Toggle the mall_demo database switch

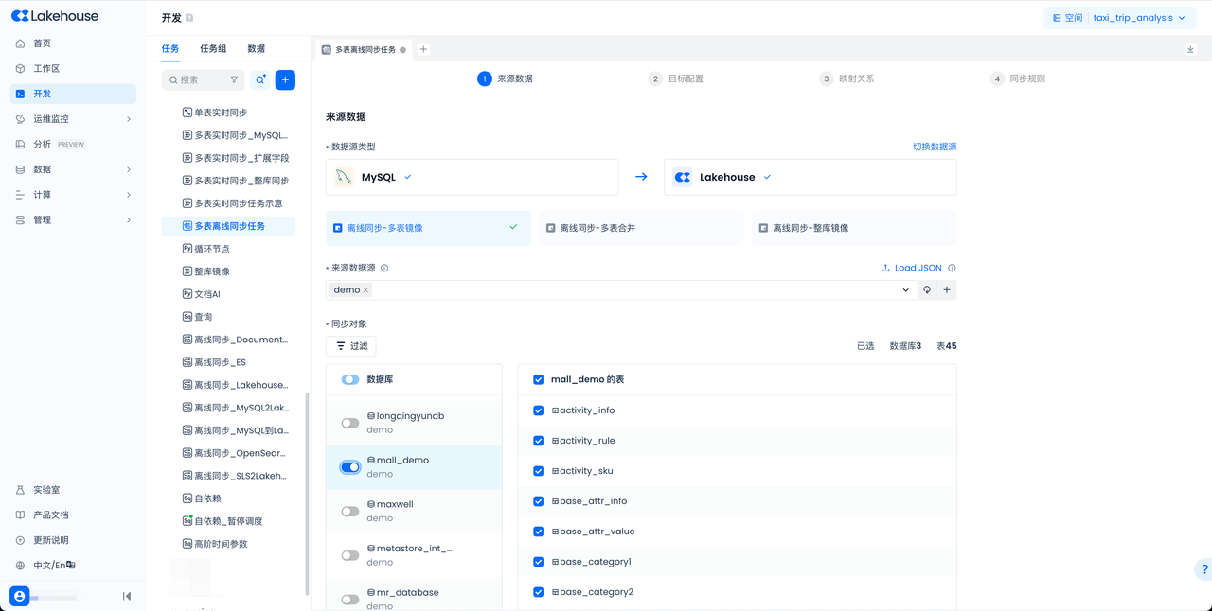coord(350,467)
